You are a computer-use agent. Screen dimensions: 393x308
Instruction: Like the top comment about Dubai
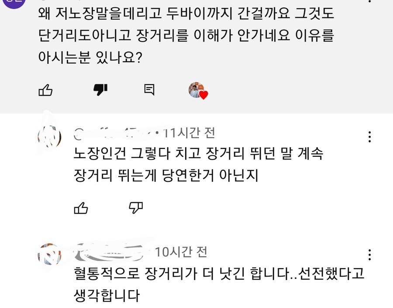(45, 90)
